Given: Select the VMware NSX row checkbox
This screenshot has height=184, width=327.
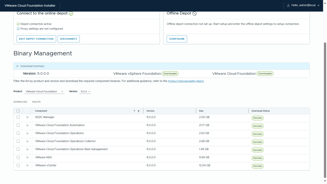Looking at the screenshot, I should coord(18,157).
